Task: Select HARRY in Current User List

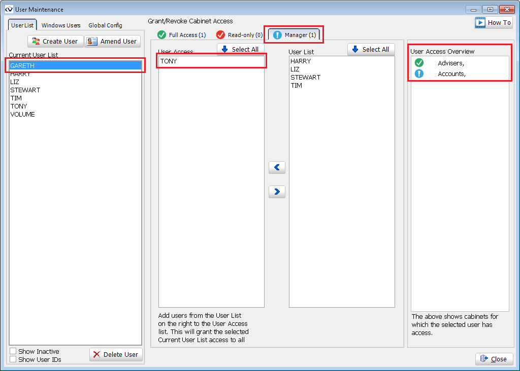Action: click(75, 74)
